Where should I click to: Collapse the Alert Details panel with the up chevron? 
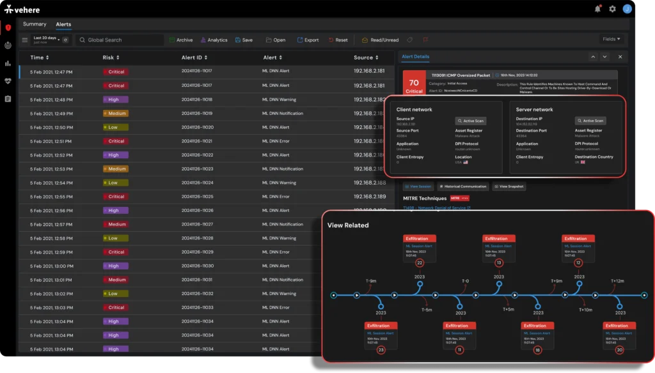[593, 57]
